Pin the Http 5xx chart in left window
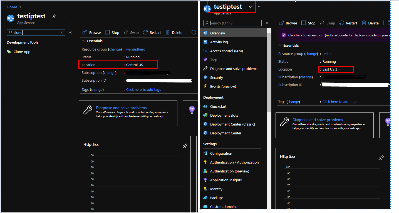The width and height of the screenshot is (399, 213). (185, 146)
